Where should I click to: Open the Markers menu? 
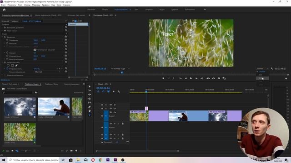pos(36,5)
